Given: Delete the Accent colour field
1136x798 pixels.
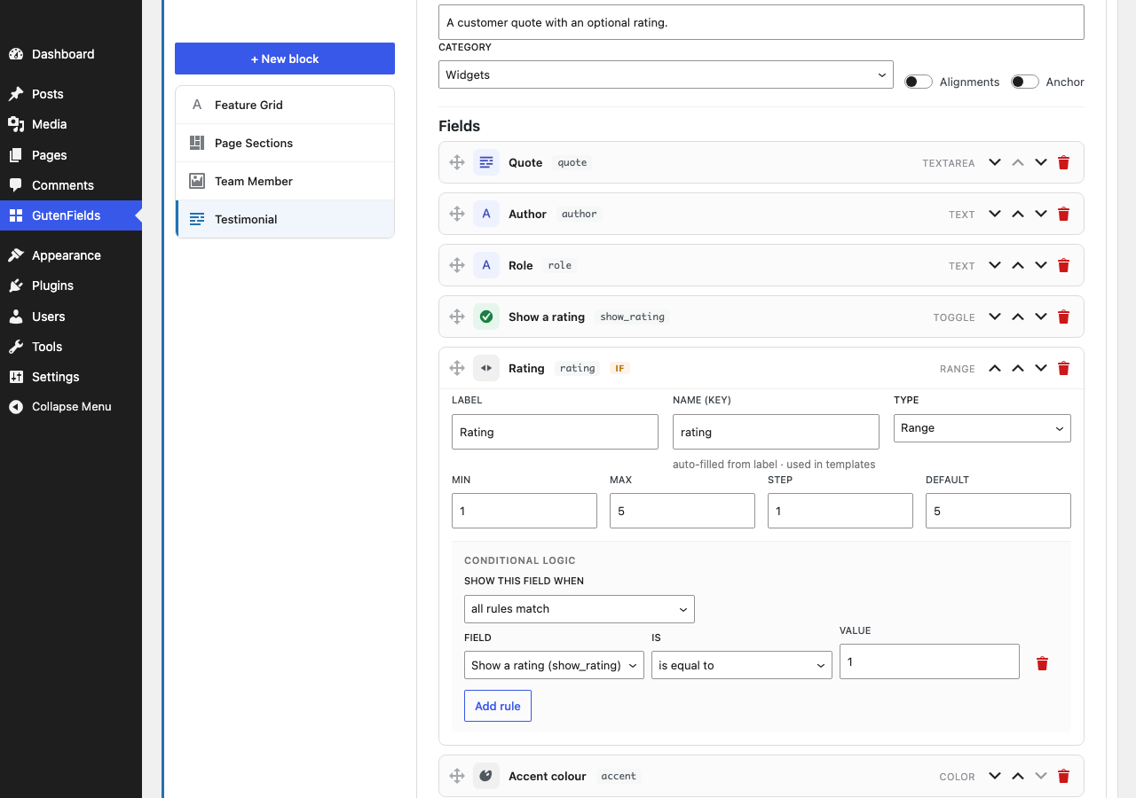Looking at the screenshot, I should point(1064,776).
